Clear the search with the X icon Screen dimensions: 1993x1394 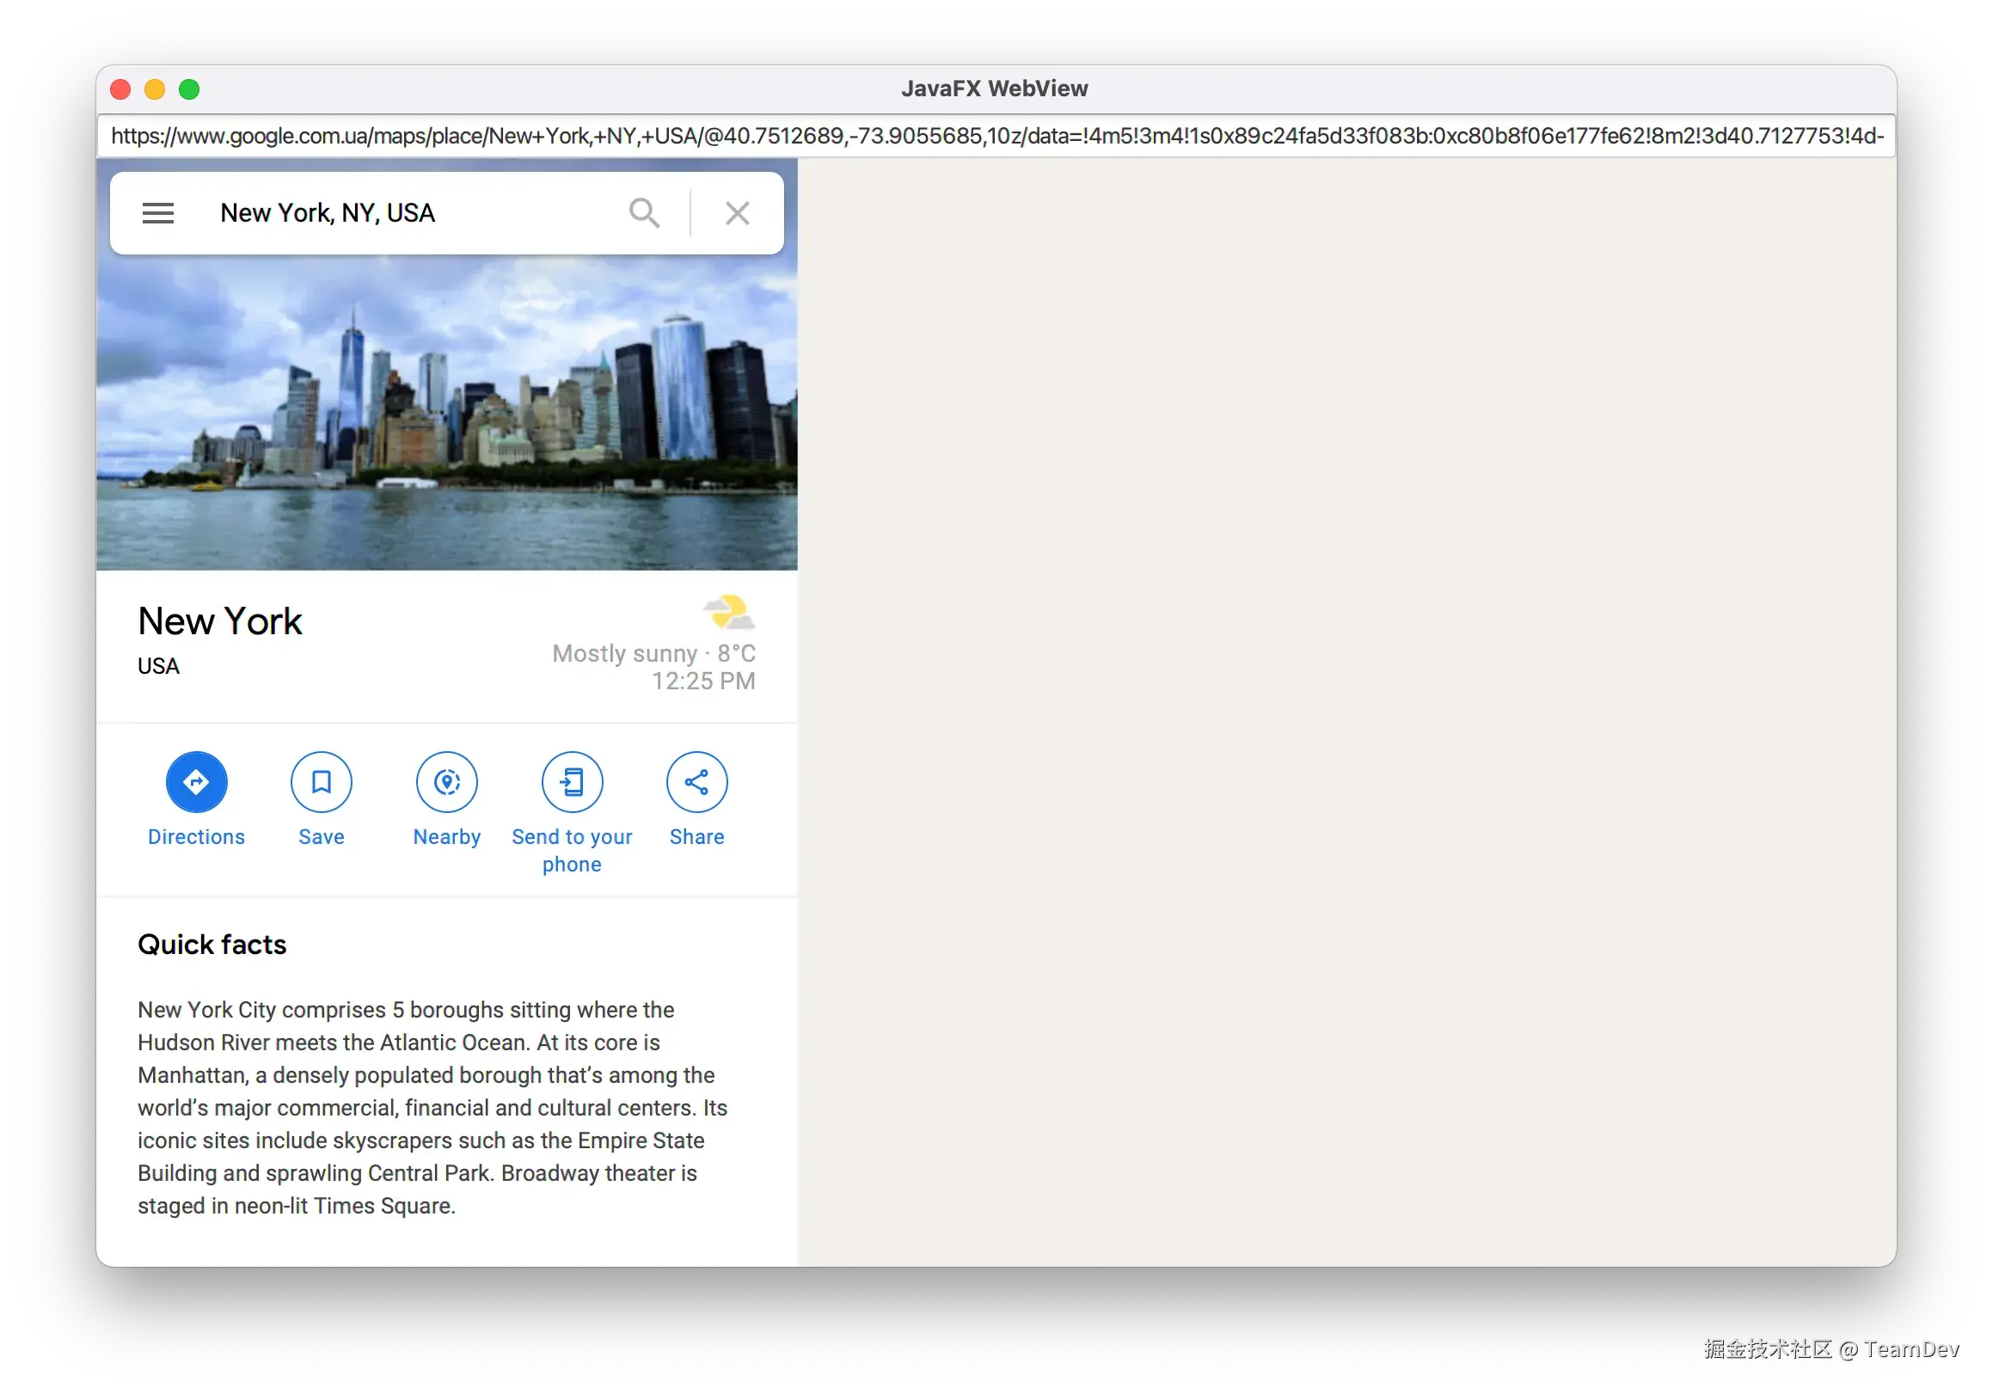pyautogui.click(x=737, y=212)
